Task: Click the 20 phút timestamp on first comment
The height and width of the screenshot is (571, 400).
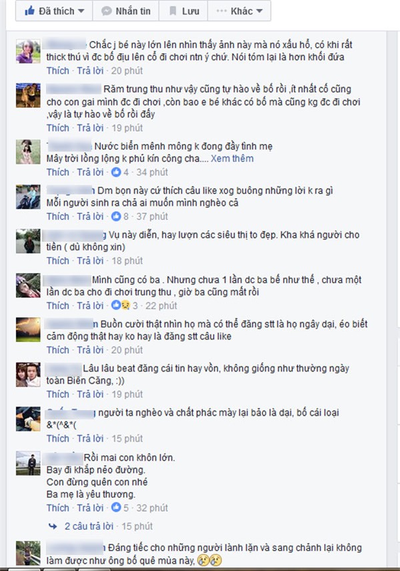Action: click(127, 70)
